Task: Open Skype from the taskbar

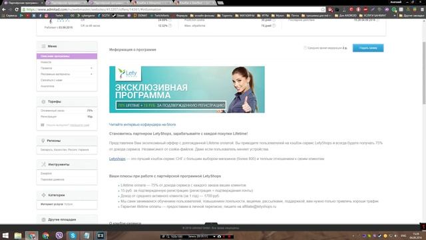Action: point(73,235)
